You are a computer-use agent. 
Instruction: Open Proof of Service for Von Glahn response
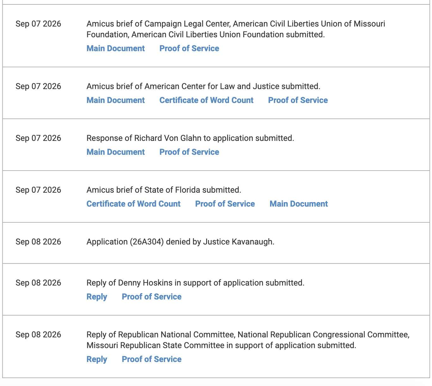(x=189, y=152)
